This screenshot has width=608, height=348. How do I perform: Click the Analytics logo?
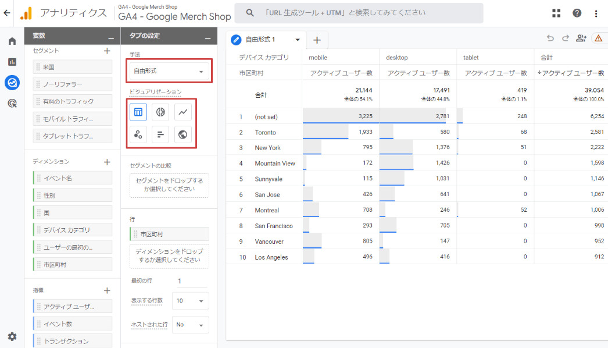(26, 13)
